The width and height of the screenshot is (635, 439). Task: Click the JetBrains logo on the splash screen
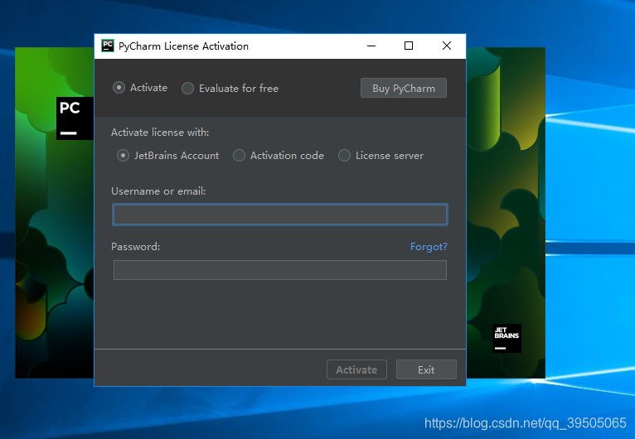507,338
